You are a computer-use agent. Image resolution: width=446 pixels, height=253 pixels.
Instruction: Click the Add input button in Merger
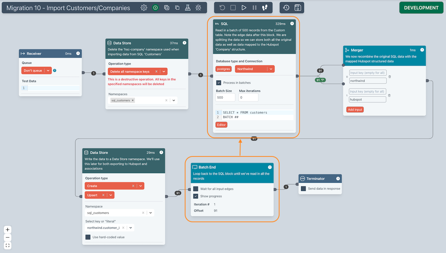click(x=355, y=110)
